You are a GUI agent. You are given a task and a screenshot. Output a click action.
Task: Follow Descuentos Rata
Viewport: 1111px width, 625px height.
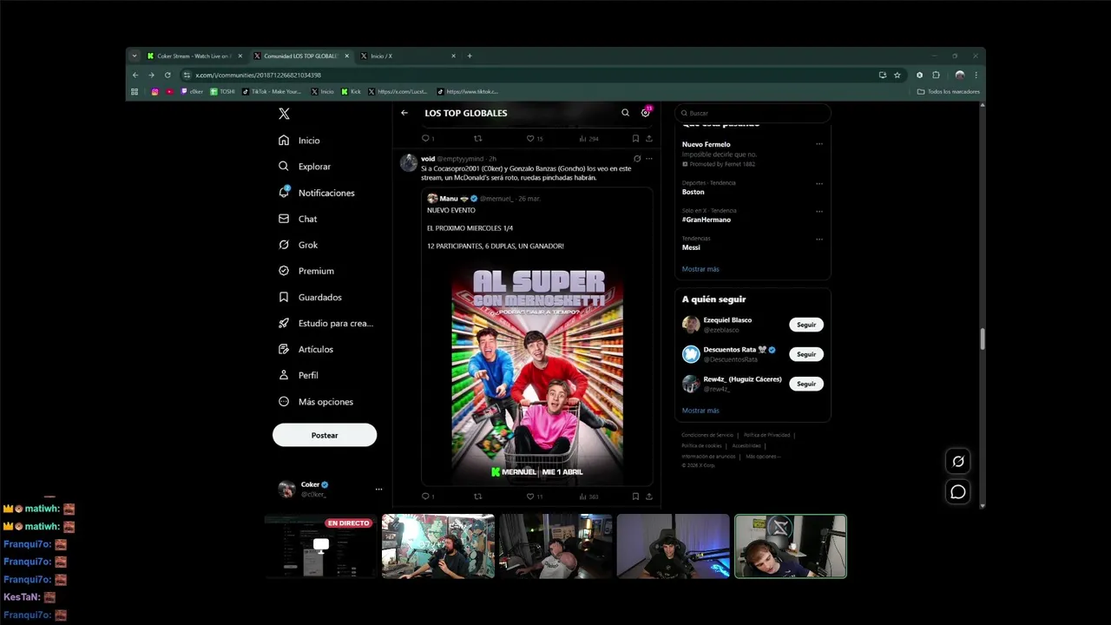806,354
